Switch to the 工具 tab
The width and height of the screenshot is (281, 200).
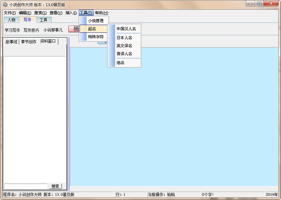[x=43, y=20]
